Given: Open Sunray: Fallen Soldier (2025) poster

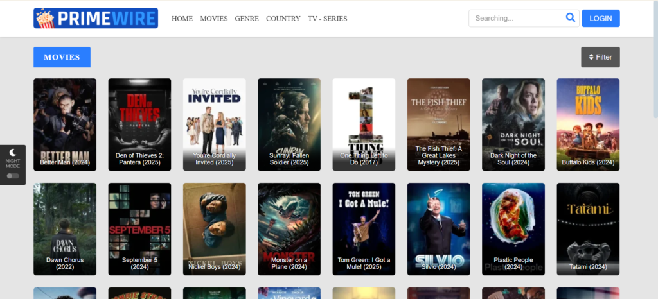Looking at the screenshot, I should click(x=289, y=124).
